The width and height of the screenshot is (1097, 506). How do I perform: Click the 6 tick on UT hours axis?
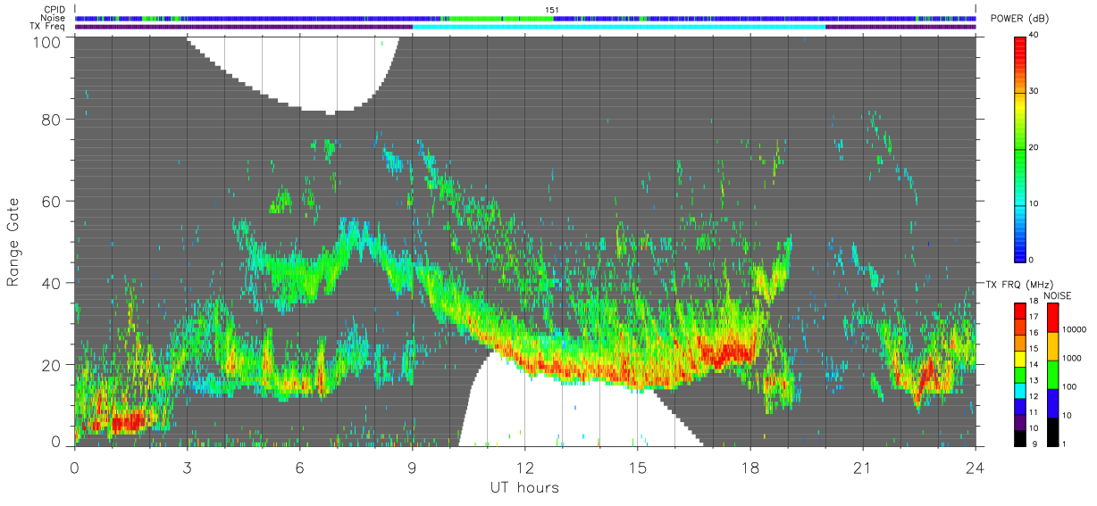point(299,467)
